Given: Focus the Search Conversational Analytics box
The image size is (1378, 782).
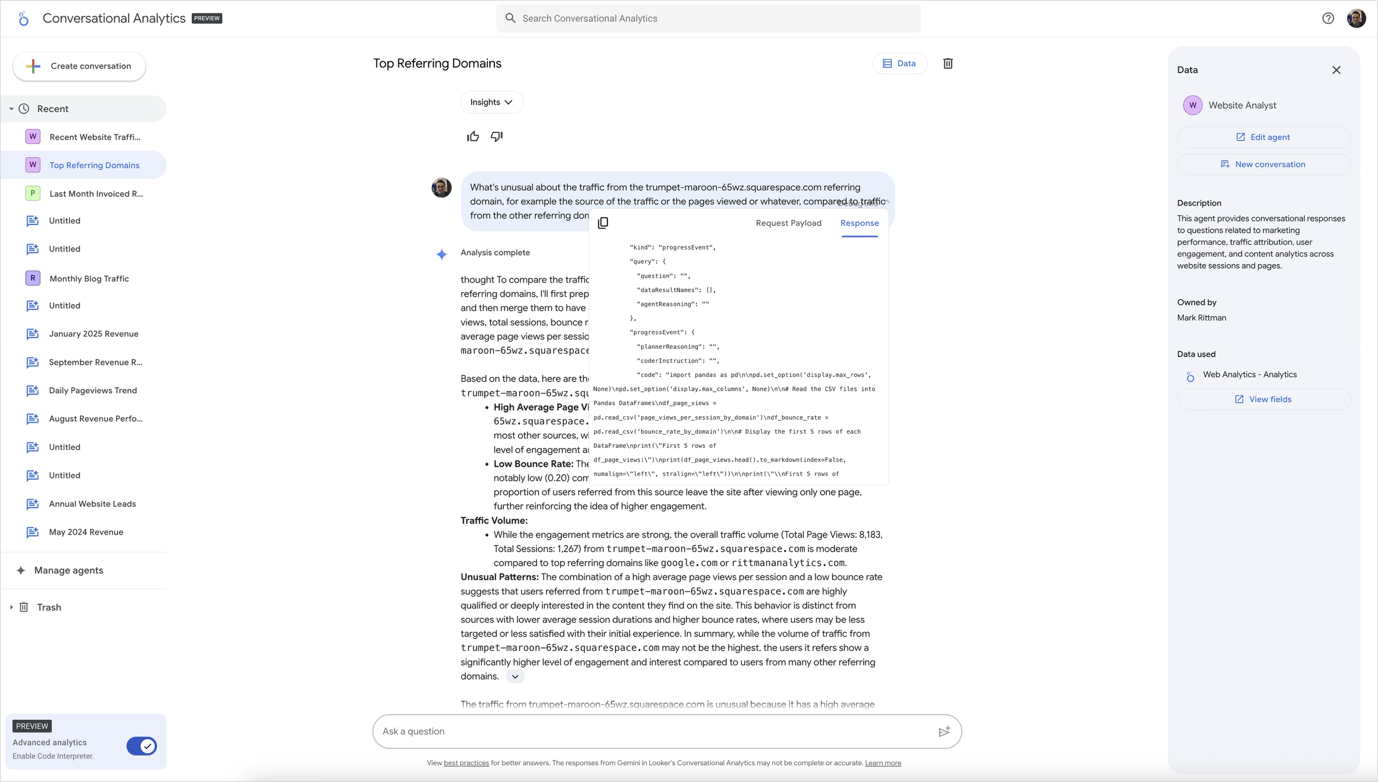Looking at the screenshot, I should tap(708, 18).
